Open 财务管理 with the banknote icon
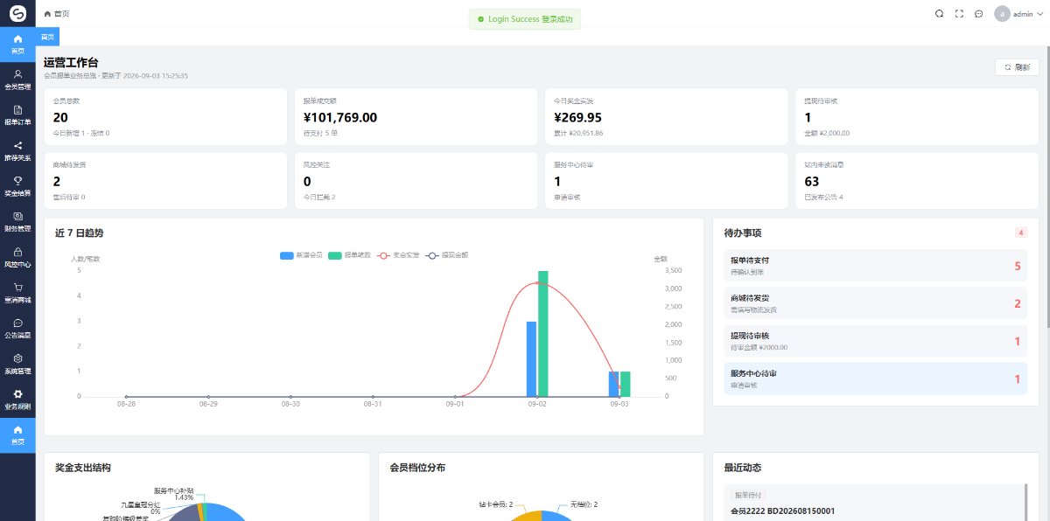The height and width of the screenshot is (521, 1050). (17, 221)
